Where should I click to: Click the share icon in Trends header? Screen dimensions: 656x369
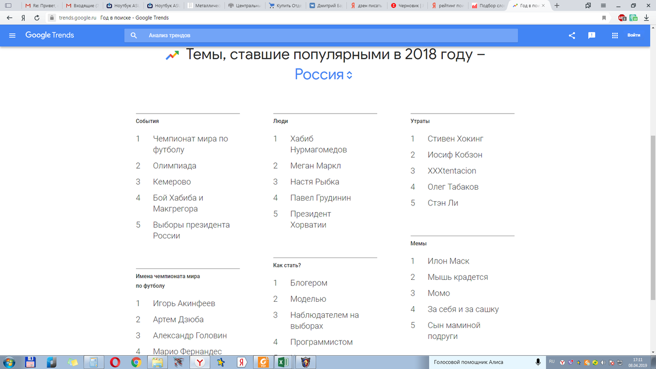coord(572,36)
